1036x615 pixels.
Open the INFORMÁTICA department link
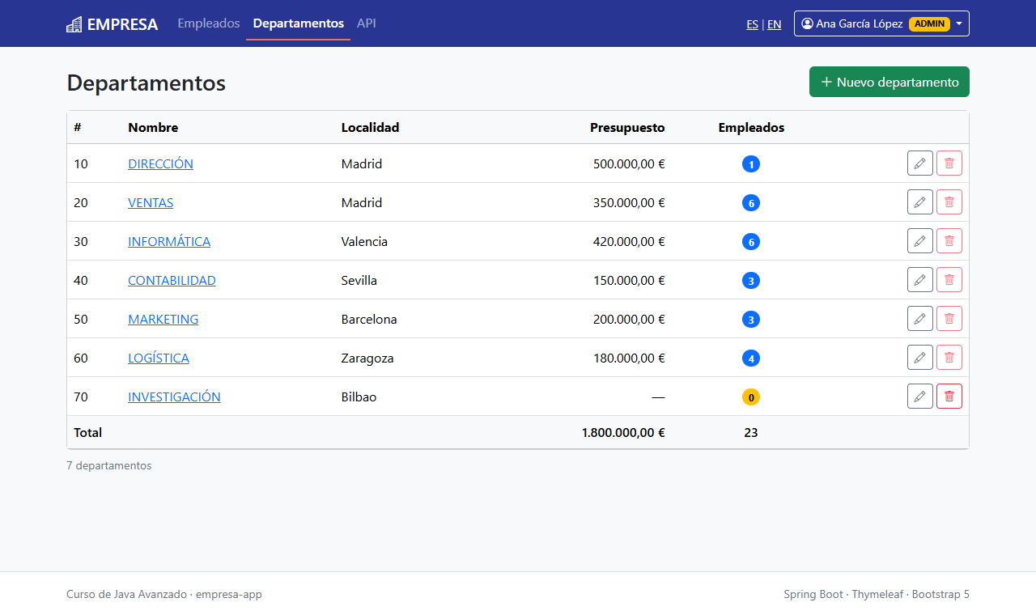pyautogui.click(x=169, y=241)
